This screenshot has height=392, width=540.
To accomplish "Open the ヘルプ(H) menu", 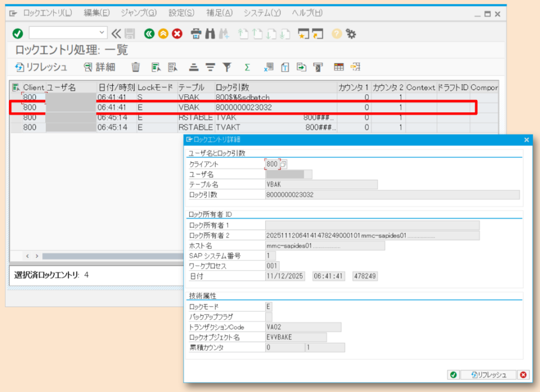I will [x=307, y=13].
